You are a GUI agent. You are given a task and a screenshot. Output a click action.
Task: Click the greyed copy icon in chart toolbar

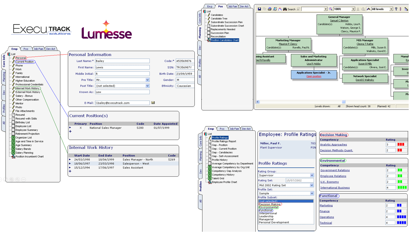tap(264, 9)
